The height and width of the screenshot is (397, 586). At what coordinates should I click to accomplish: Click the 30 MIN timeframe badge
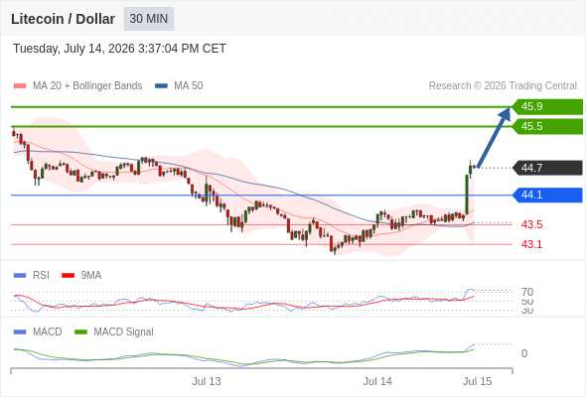149,19
